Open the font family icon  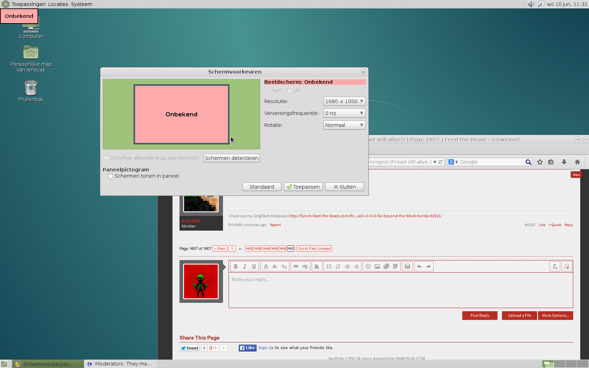[284, 266]
